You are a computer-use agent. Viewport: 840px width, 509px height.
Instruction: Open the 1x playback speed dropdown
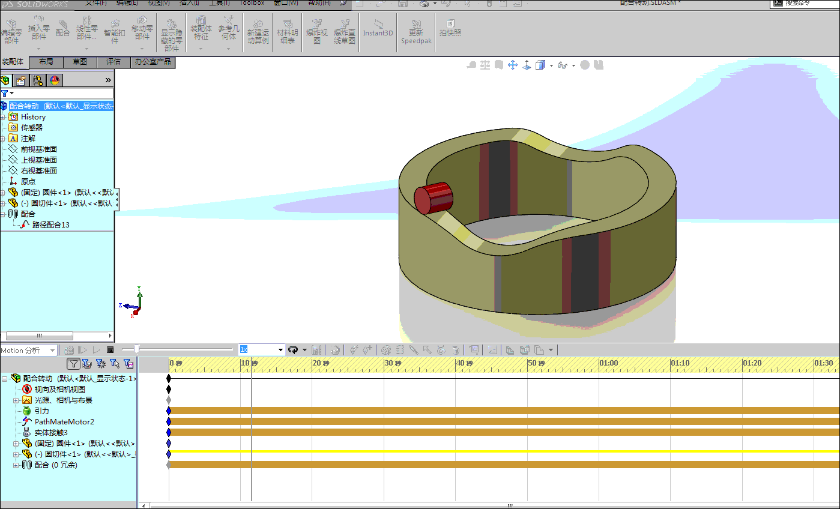click(280, 350)
